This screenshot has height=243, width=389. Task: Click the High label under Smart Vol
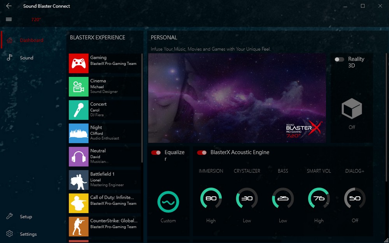pos(319,220)
